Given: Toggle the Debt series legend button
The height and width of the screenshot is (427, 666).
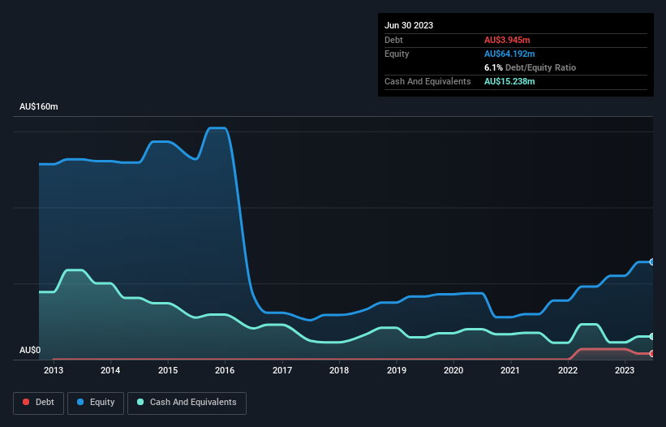Looking at the screenshot, I should (x=39, y=403).
